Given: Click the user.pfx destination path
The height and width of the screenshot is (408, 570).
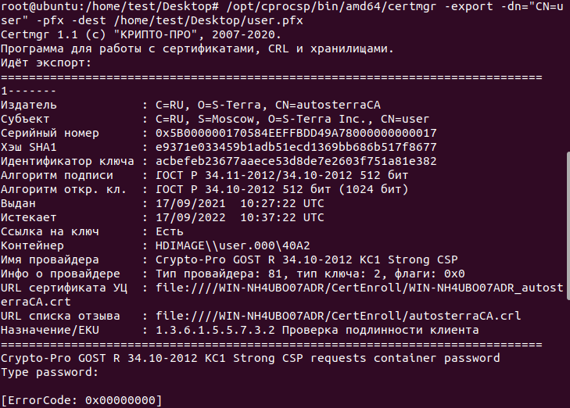Looking at the screenshot, I should (x=208, y=20).
